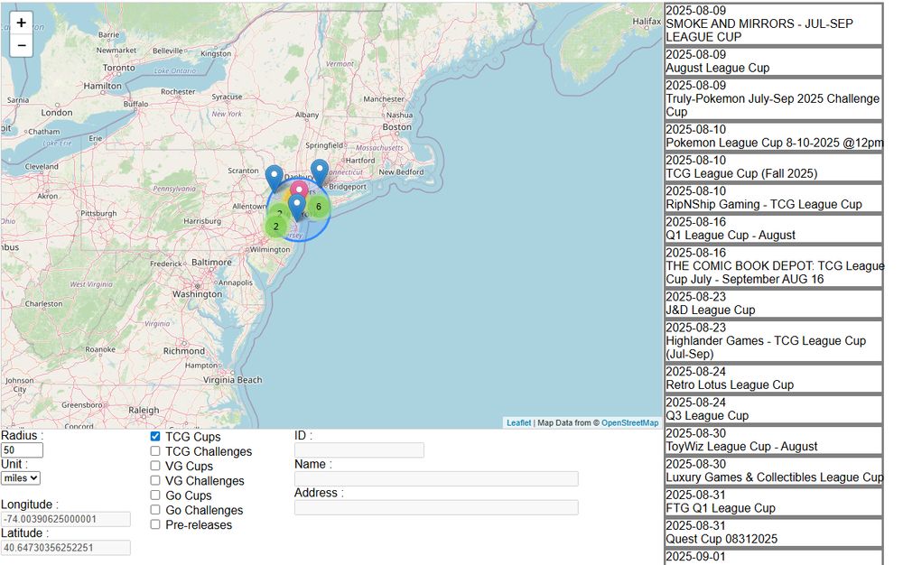Focus the Radius input field

[x=22, y=450]
